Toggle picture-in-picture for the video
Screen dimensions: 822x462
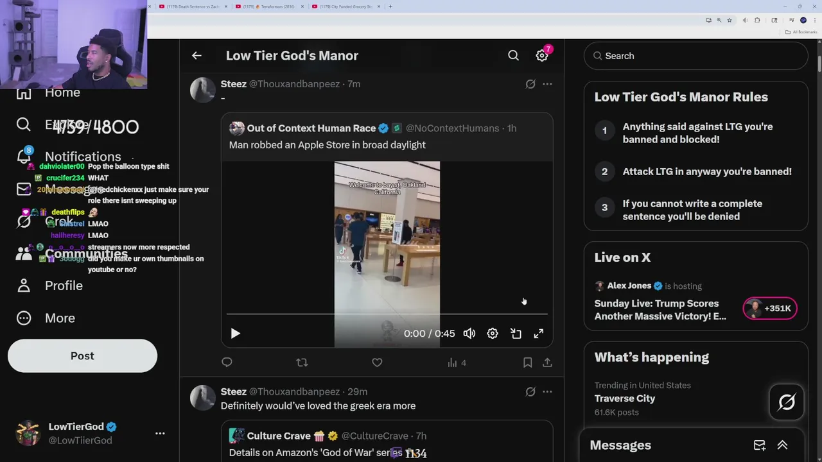[x=516, y=334]
